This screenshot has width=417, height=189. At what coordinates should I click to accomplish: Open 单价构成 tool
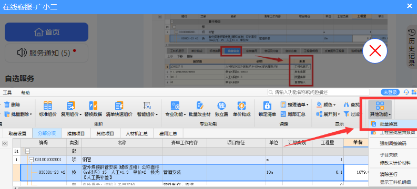point(241,109)
